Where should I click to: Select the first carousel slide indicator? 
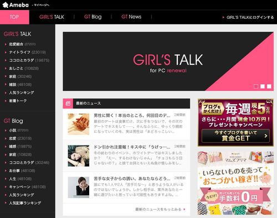coord(256,86)
